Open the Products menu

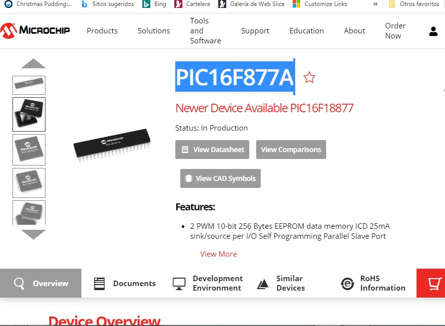tap(102, 30)
